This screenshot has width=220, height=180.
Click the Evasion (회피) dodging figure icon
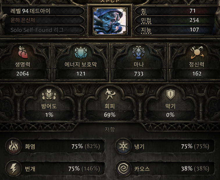pos(110,94)
